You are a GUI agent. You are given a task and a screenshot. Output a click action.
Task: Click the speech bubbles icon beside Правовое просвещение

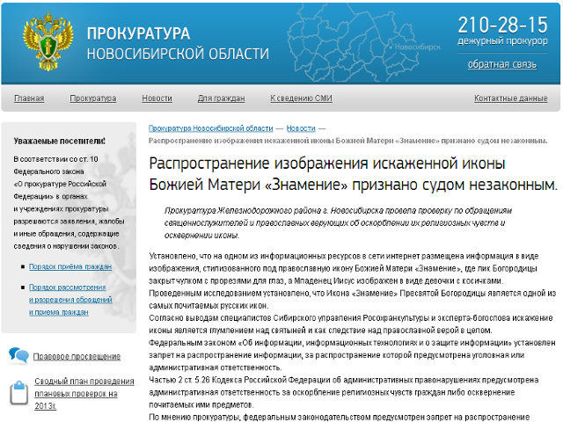18,355
